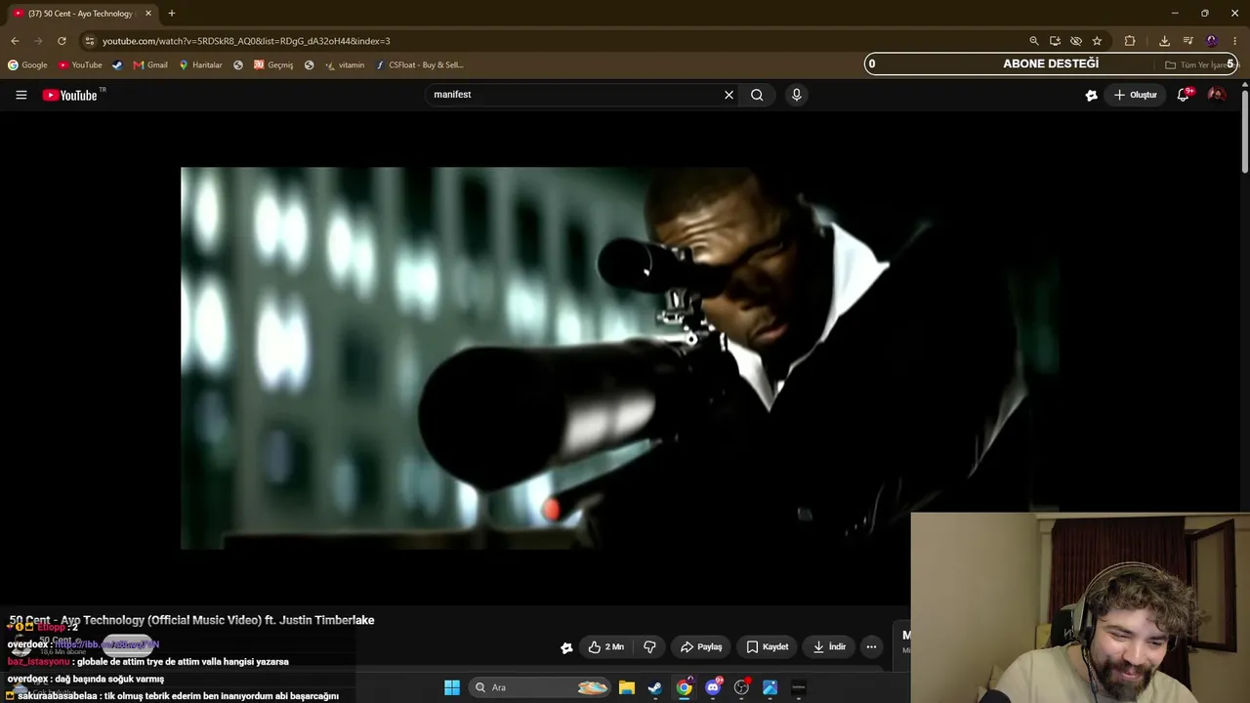Dislike the video with thumbs down
This screenshot has width=1250, height=703.
pos(649,646)
